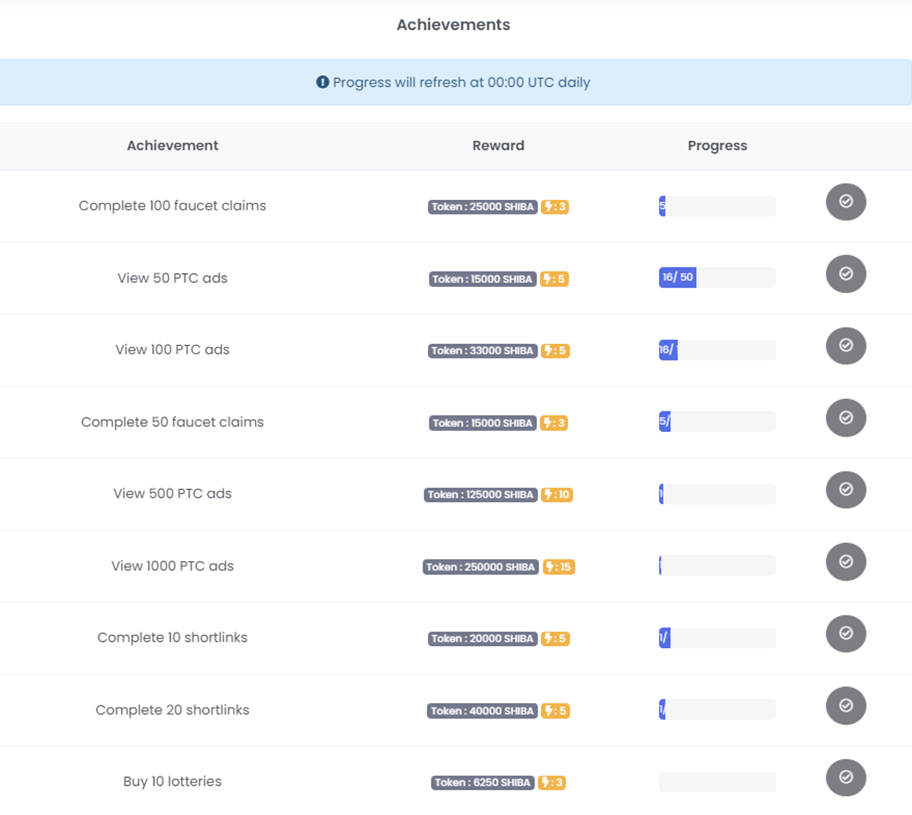Click the 16/50 progress bar

point(717,277)
